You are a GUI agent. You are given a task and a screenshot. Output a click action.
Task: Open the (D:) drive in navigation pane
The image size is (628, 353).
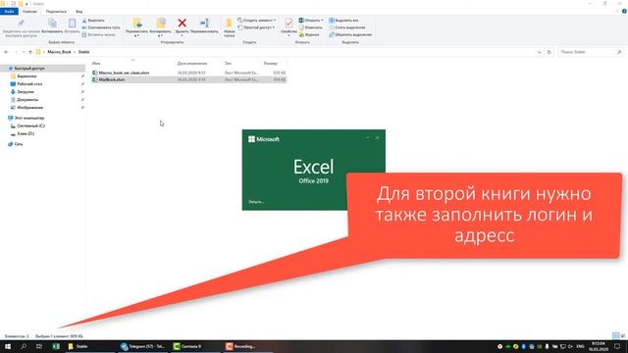[23, 133]
